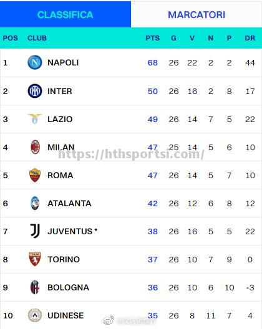Select the Lazio eagle crest
This screenshot has width=262, height=329.
tap(35, 119)
